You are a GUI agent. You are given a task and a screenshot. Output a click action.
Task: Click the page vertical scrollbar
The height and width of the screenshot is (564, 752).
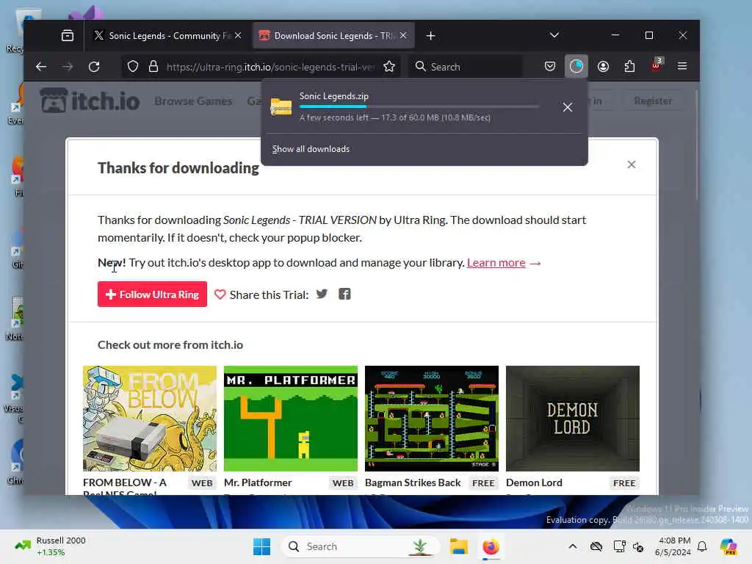(x=696, y=143)
